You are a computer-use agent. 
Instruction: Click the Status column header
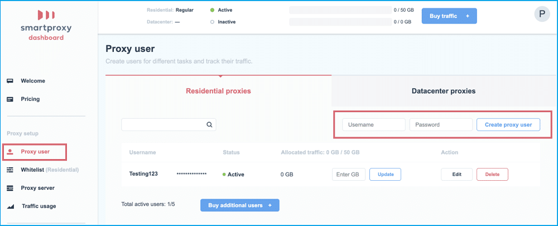coord(231,152)
